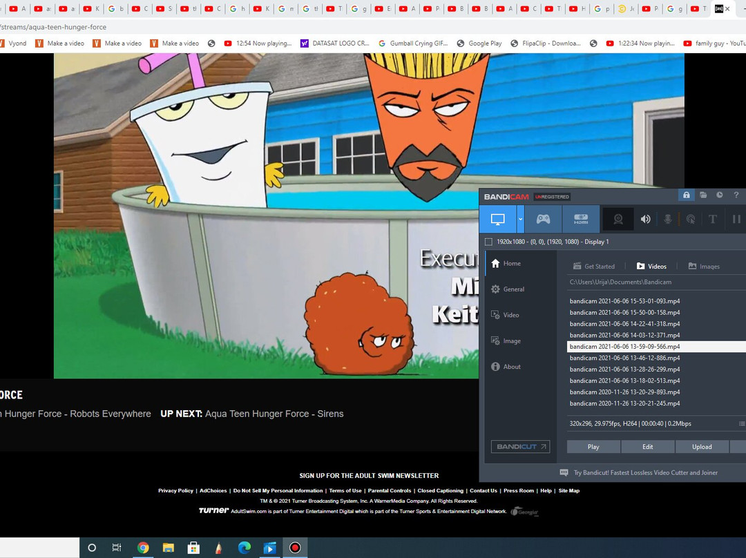Toggle microphone recording

(668, 219)
